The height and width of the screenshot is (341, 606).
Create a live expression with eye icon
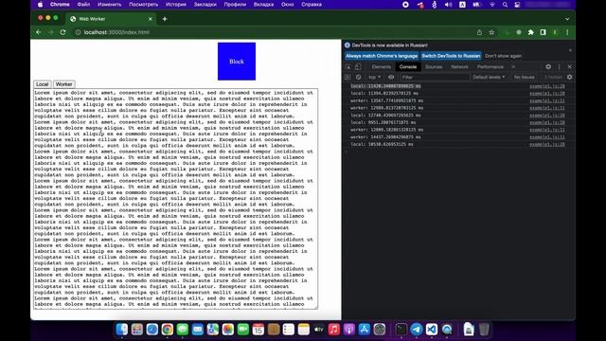coord(391,78)
